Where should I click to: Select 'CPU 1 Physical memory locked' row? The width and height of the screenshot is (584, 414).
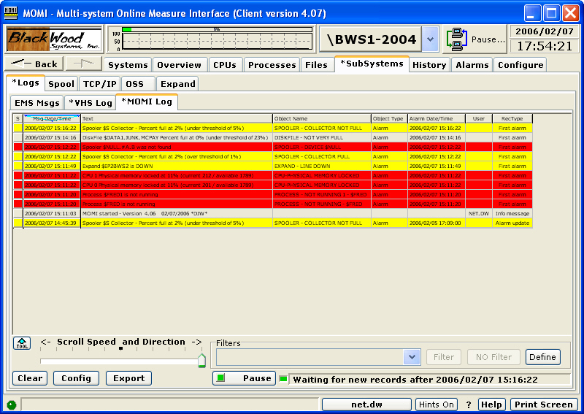272,175
